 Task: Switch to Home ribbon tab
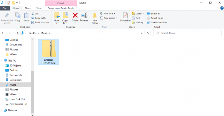pos(16,8)
